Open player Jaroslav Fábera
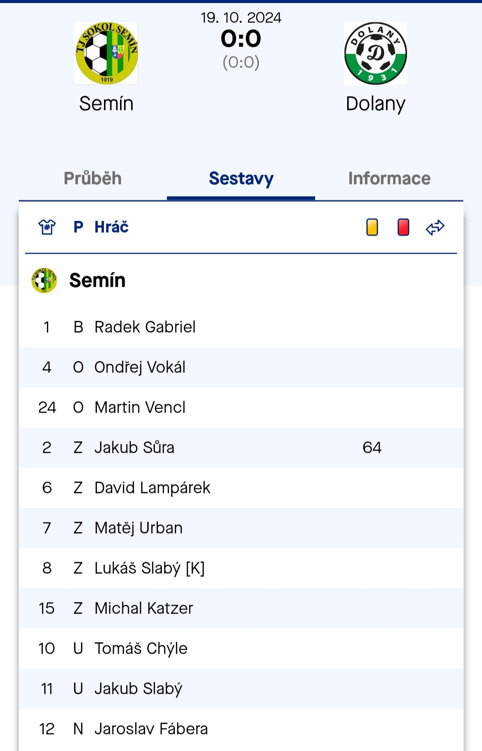 (151, 729)
